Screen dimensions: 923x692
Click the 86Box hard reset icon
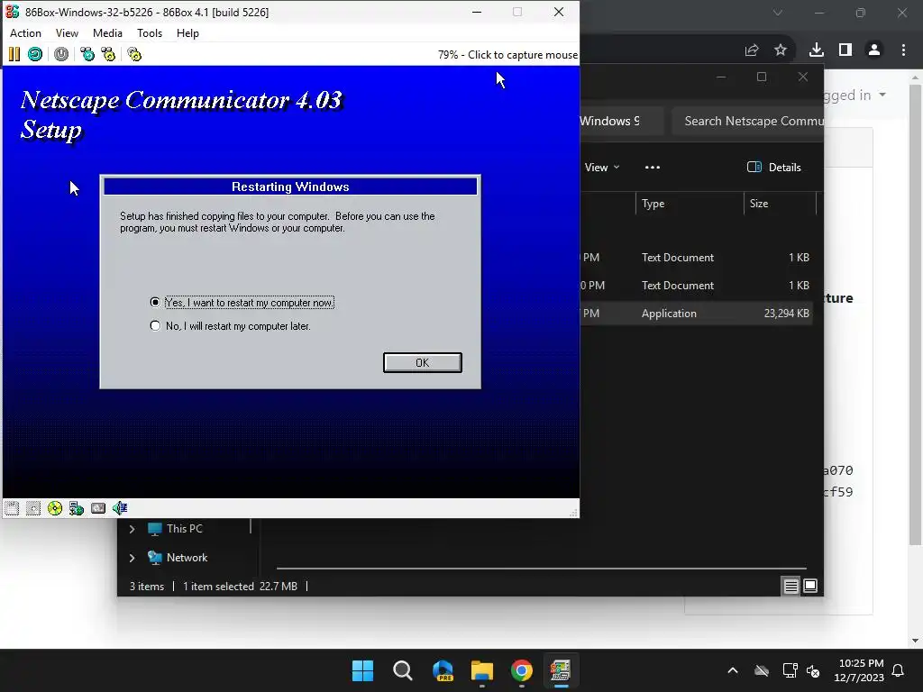pos(35,55)
